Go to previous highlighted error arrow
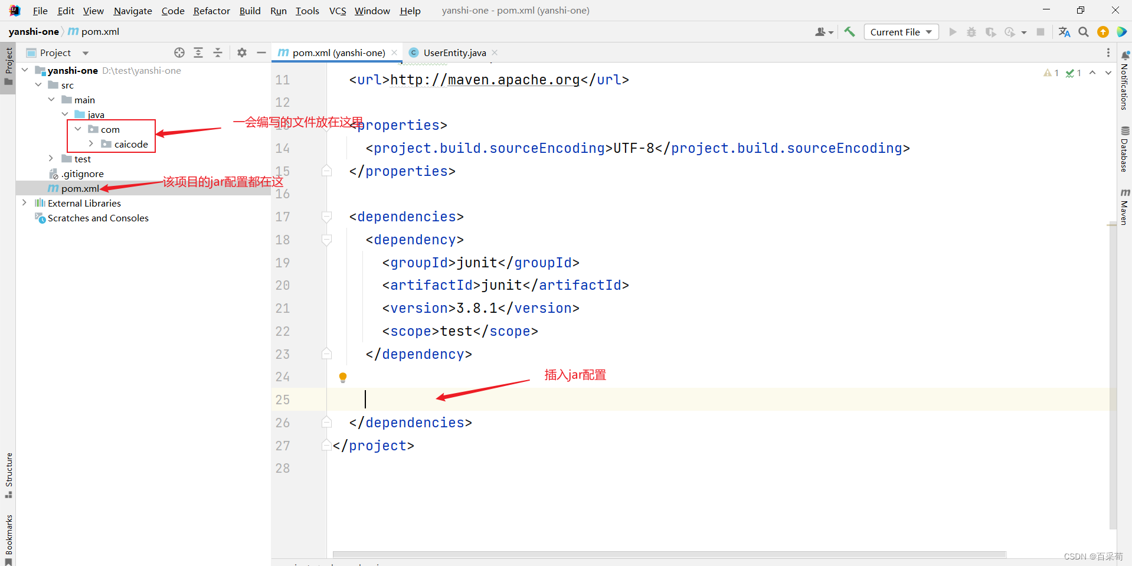The image size is (1132, 566). pos(1092,73)
